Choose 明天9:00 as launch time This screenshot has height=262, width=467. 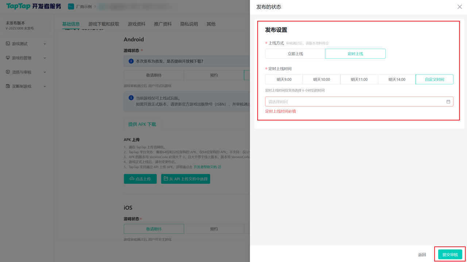[x=284, y=79]
